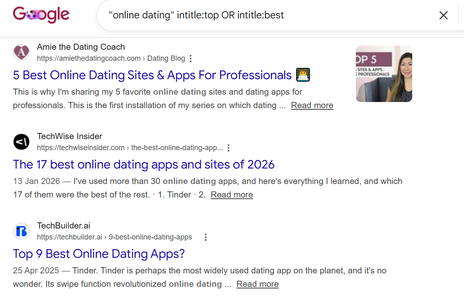Open The 17 best online dating apps result
Image resolution: width=464 pixels, height=306 pixels.
(x=144, y=164)
